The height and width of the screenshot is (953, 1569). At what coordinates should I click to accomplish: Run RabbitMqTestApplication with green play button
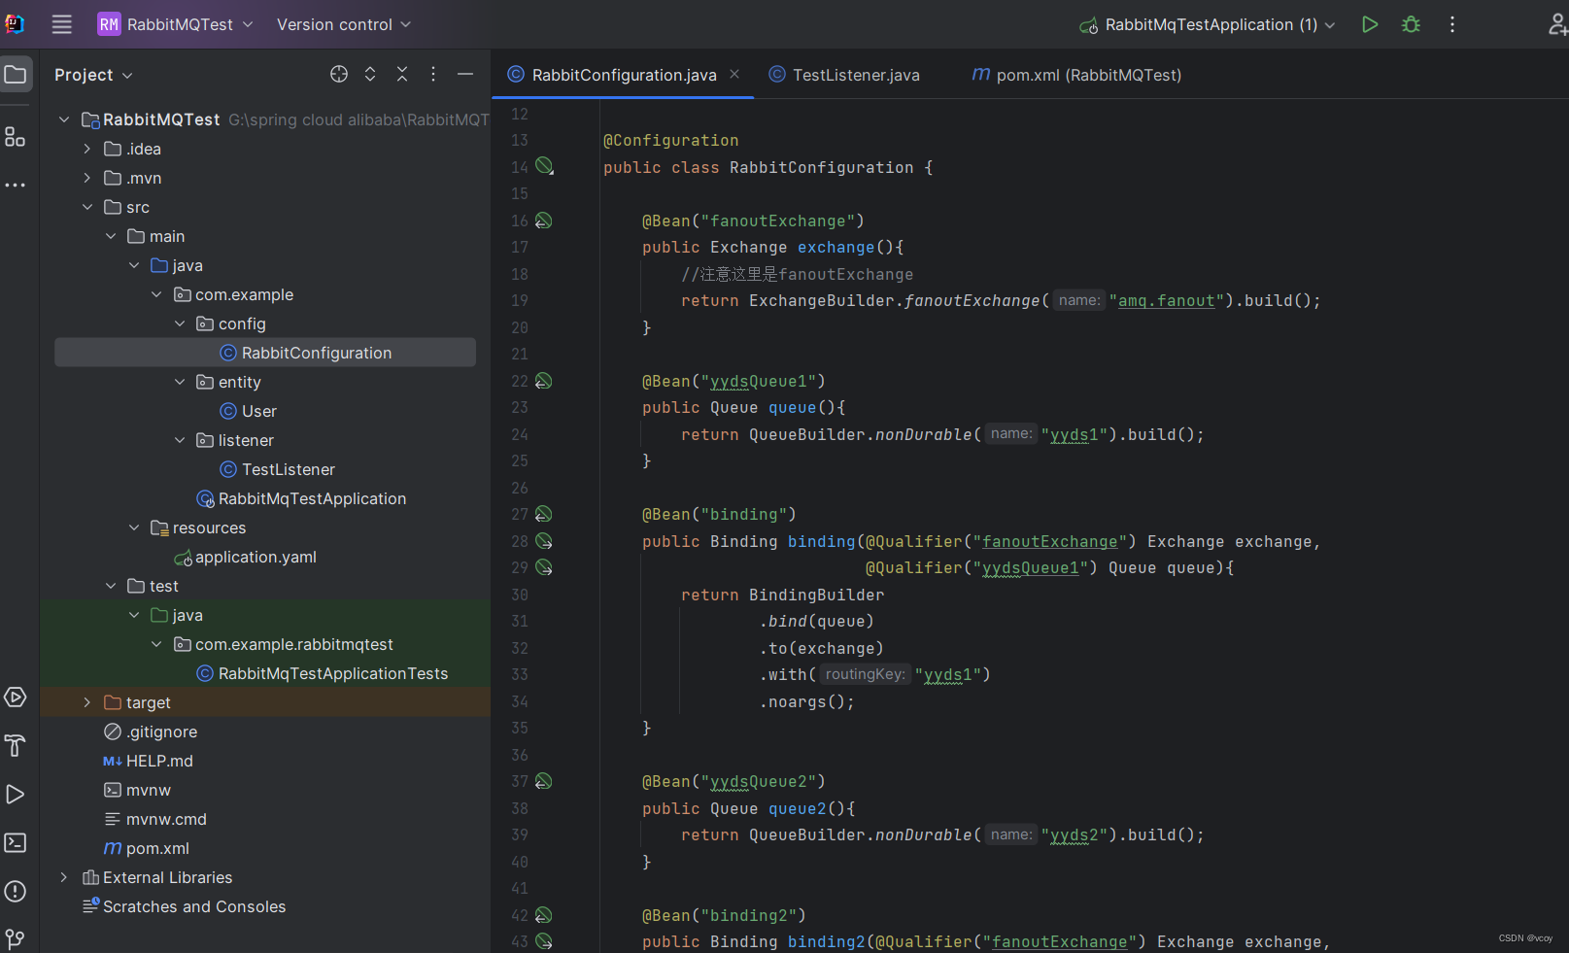tap(1370, 24)
